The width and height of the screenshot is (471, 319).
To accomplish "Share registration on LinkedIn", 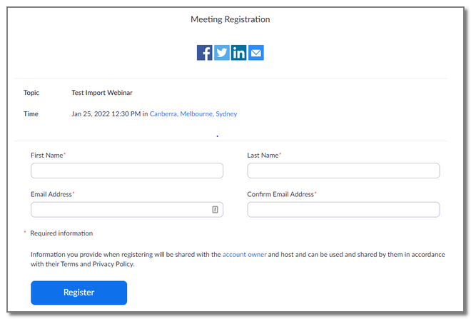I will click(239, 53).
